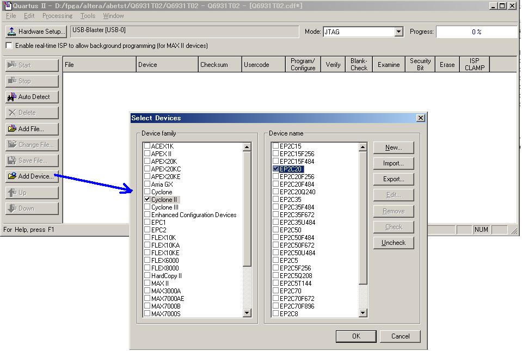This screenshot has height=351, width=522.
Task: Click the Device column header
Action: coord(167,65)
